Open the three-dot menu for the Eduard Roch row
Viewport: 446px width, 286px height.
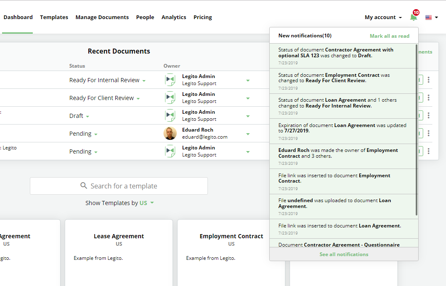pos(428,133)
